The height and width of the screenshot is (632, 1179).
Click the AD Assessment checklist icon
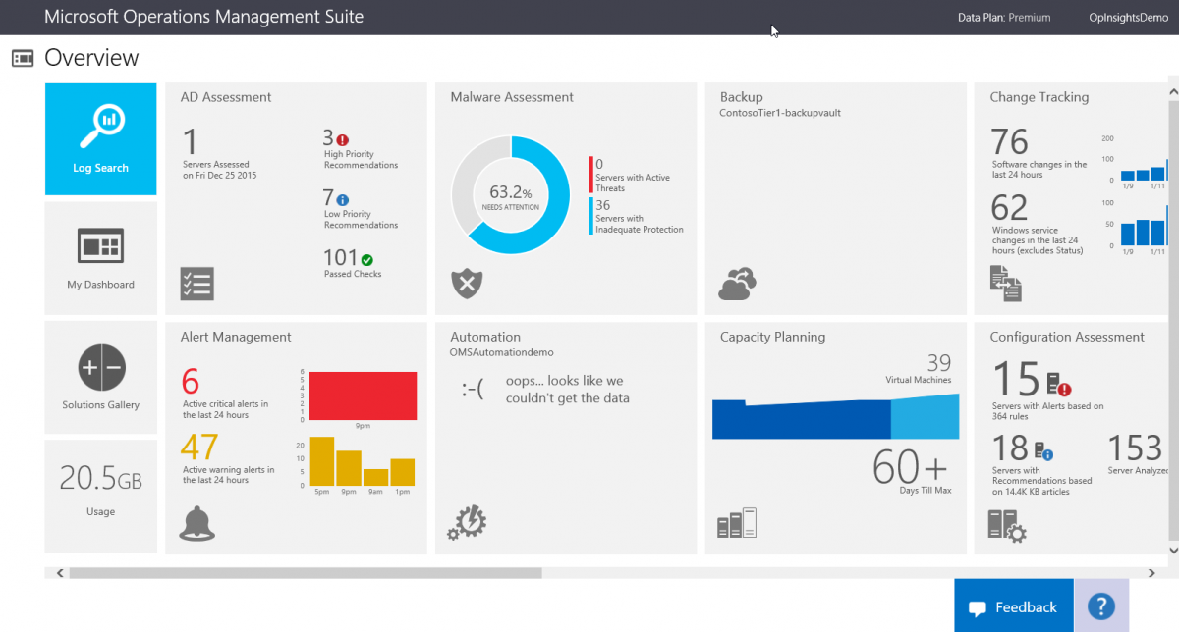196,284
